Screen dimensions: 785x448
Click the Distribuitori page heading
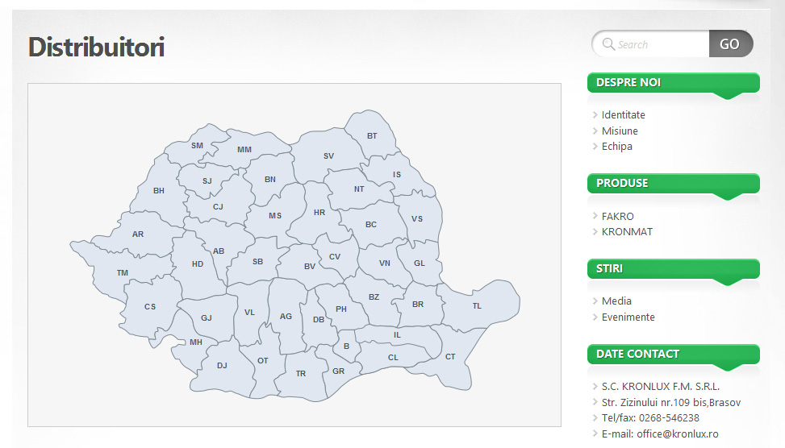coord(96,47)
